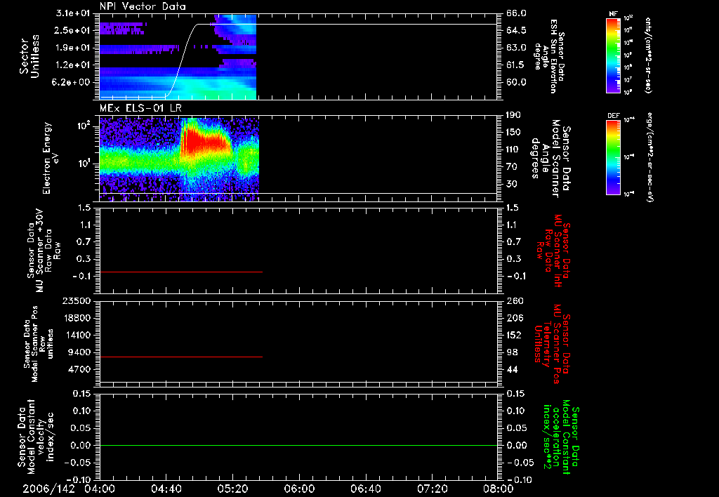Click the '64.5' sun elevation tick

tap(516, 31)
